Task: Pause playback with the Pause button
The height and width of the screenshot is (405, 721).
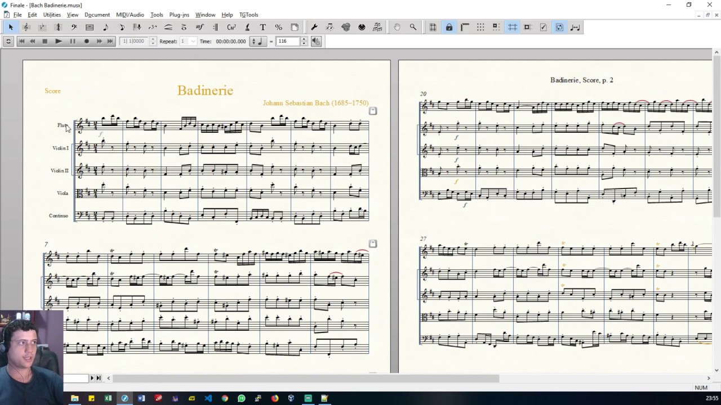Action: (x=73, y=41)
